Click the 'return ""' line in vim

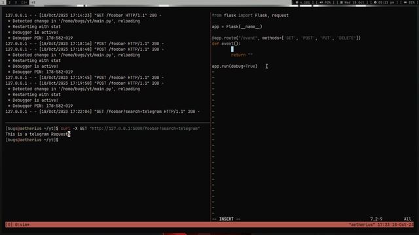click(242, 55)
